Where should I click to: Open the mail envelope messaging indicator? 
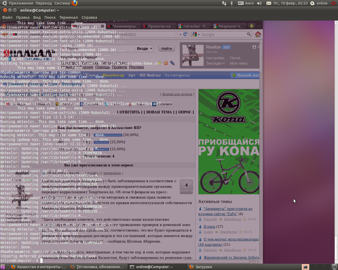pyautogui.click(x=269, y=3)
